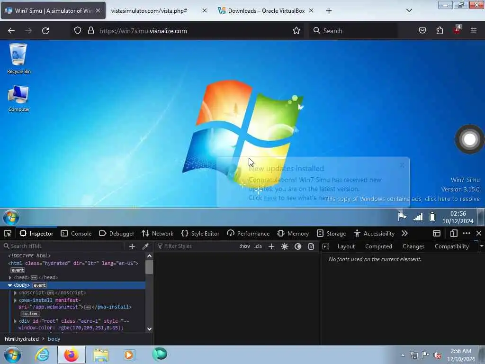Select the Computed sidebar tab
Screen dimensions: 485x364
[378, 246]
